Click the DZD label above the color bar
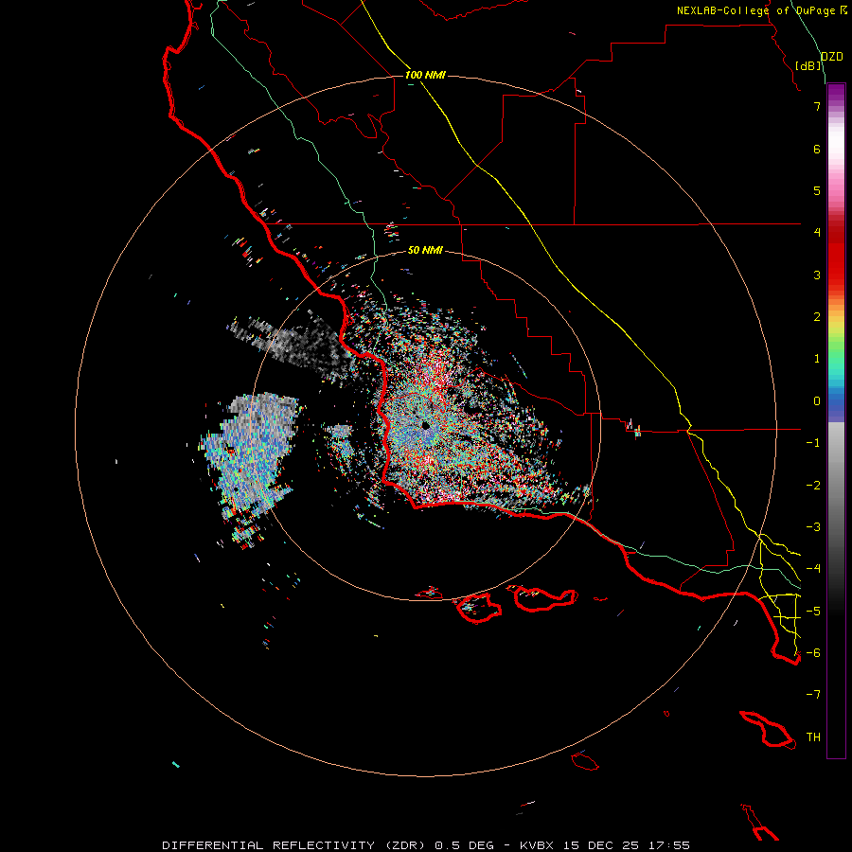Screen dimensions: 852x852 tap(832, 57)
